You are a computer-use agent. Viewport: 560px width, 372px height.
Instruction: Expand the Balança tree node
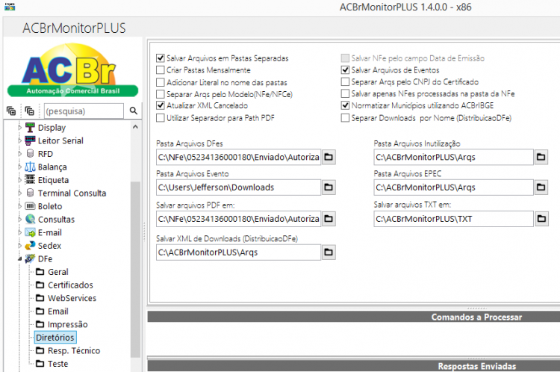coord(19,167)
